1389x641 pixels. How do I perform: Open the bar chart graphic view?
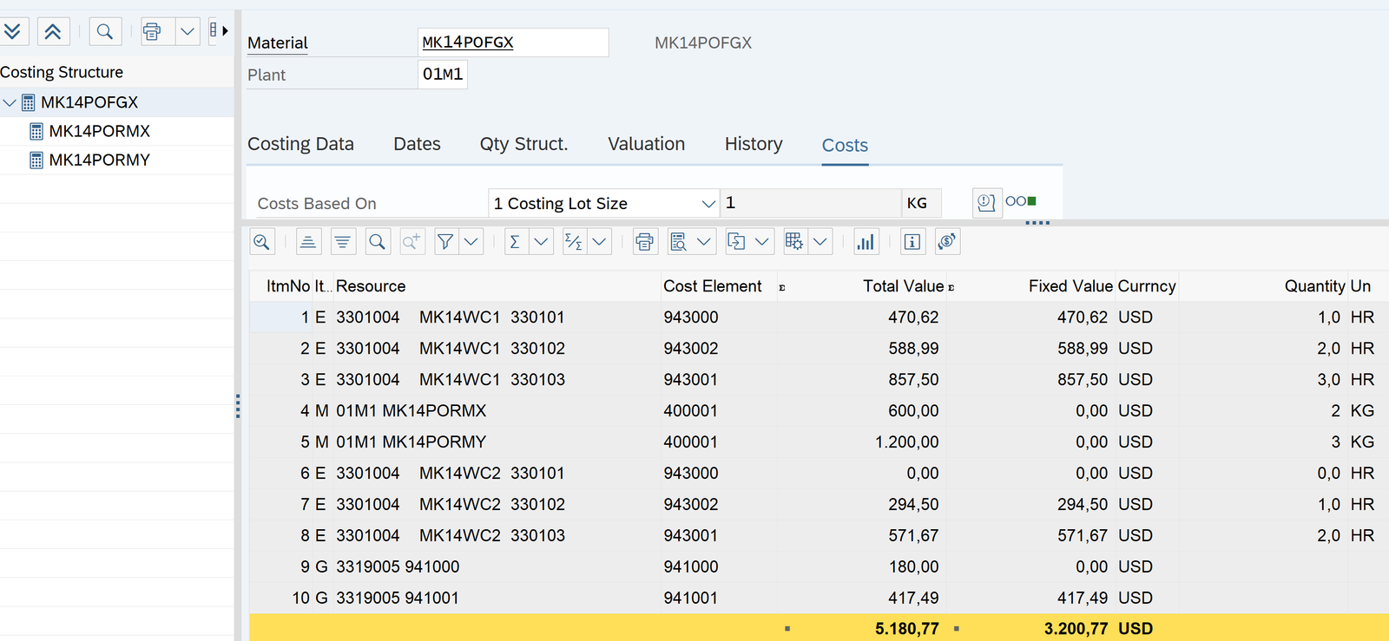click(866, 242)
